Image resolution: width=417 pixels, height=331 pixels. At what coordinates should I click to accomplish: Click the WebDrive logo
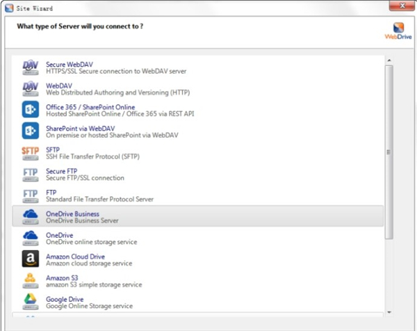coord(398,31)
